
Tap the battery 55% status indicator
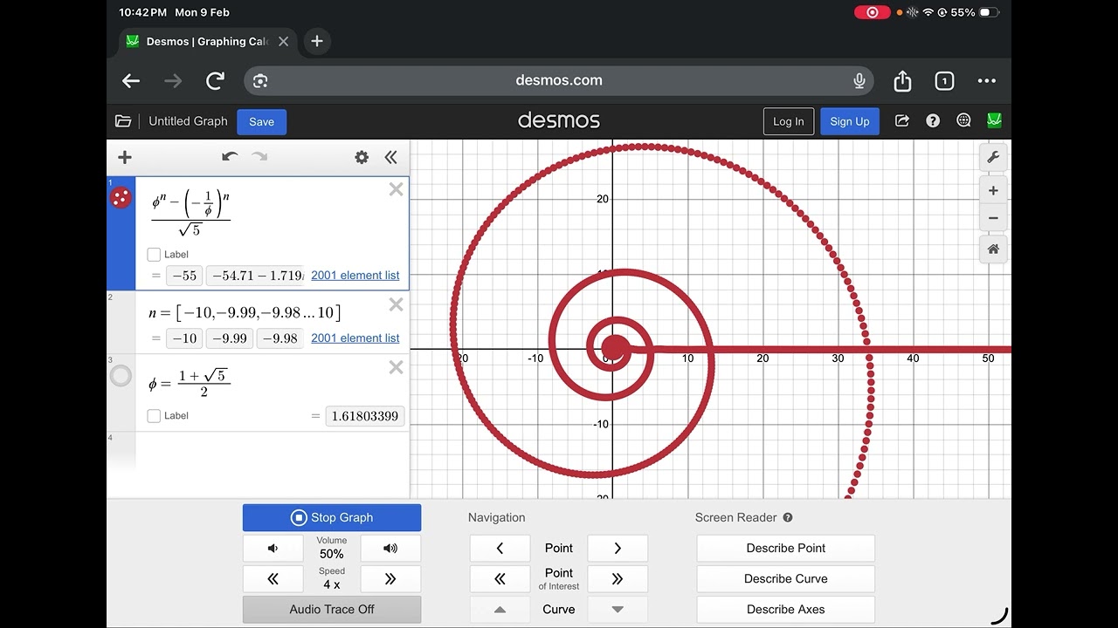(975, 12)
